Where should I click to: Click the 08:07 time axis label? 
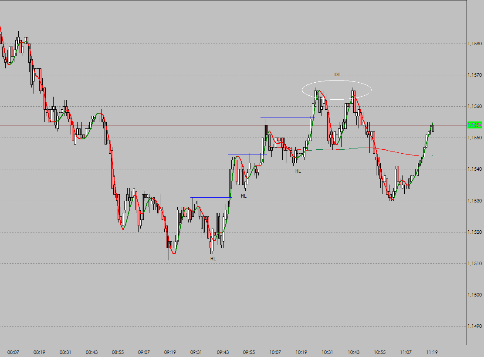13,352
